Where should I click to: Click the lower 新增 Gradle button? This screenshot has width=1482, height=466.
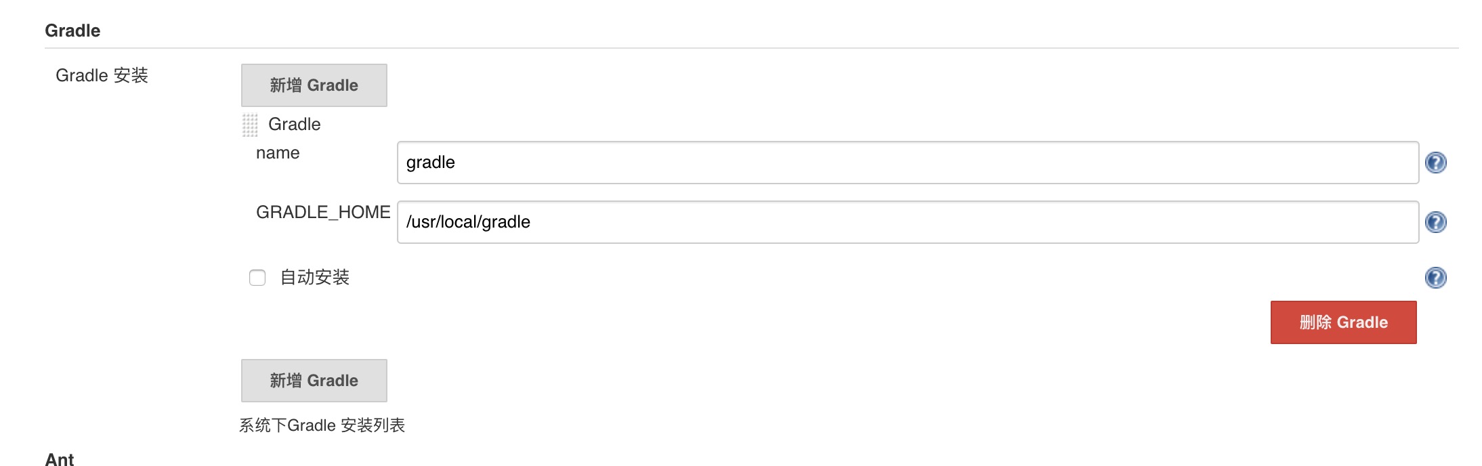(314, 380)
